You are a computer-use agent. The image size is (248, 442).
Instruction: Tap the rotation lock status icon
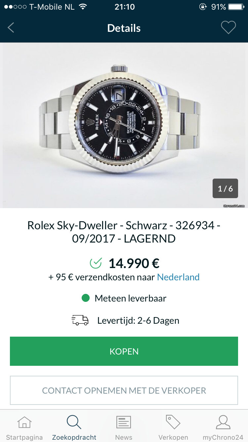[203, 7]
